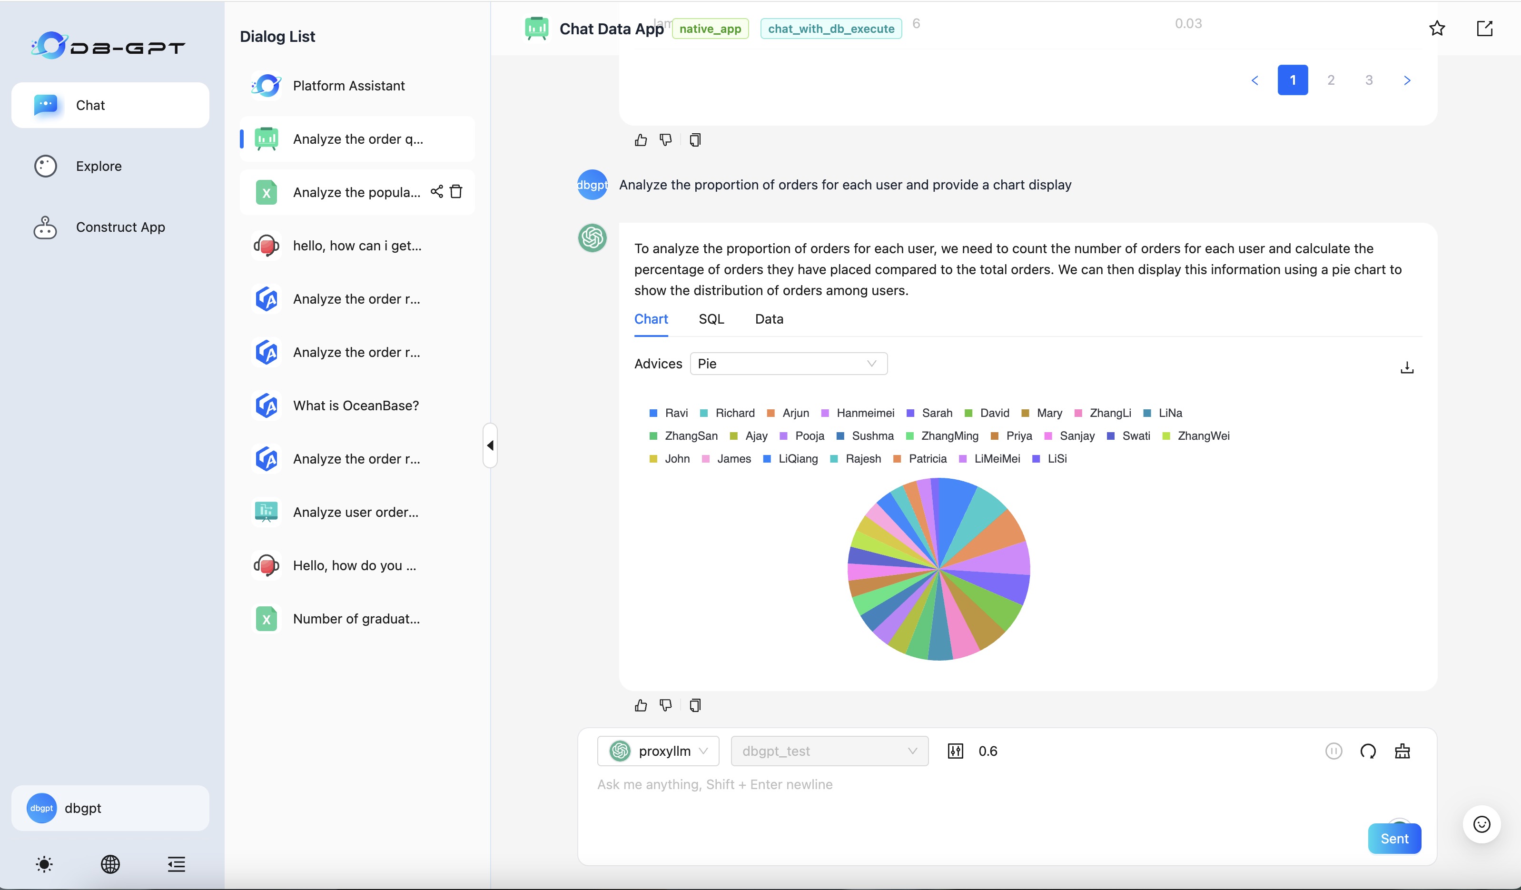Open the Explore menu item
The width and height of the screenshot is (1521, 890).
click(x=99, y=166)
